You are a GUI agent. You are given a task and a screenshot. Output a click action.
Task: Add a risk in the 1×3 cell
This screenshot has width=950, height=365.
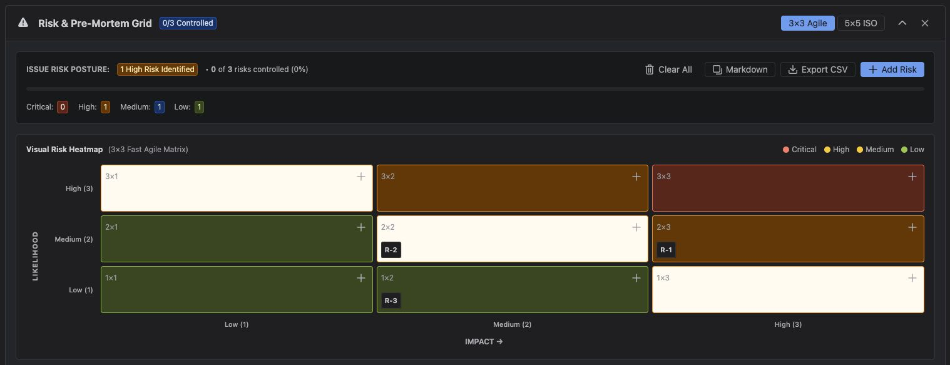(912, 278)
